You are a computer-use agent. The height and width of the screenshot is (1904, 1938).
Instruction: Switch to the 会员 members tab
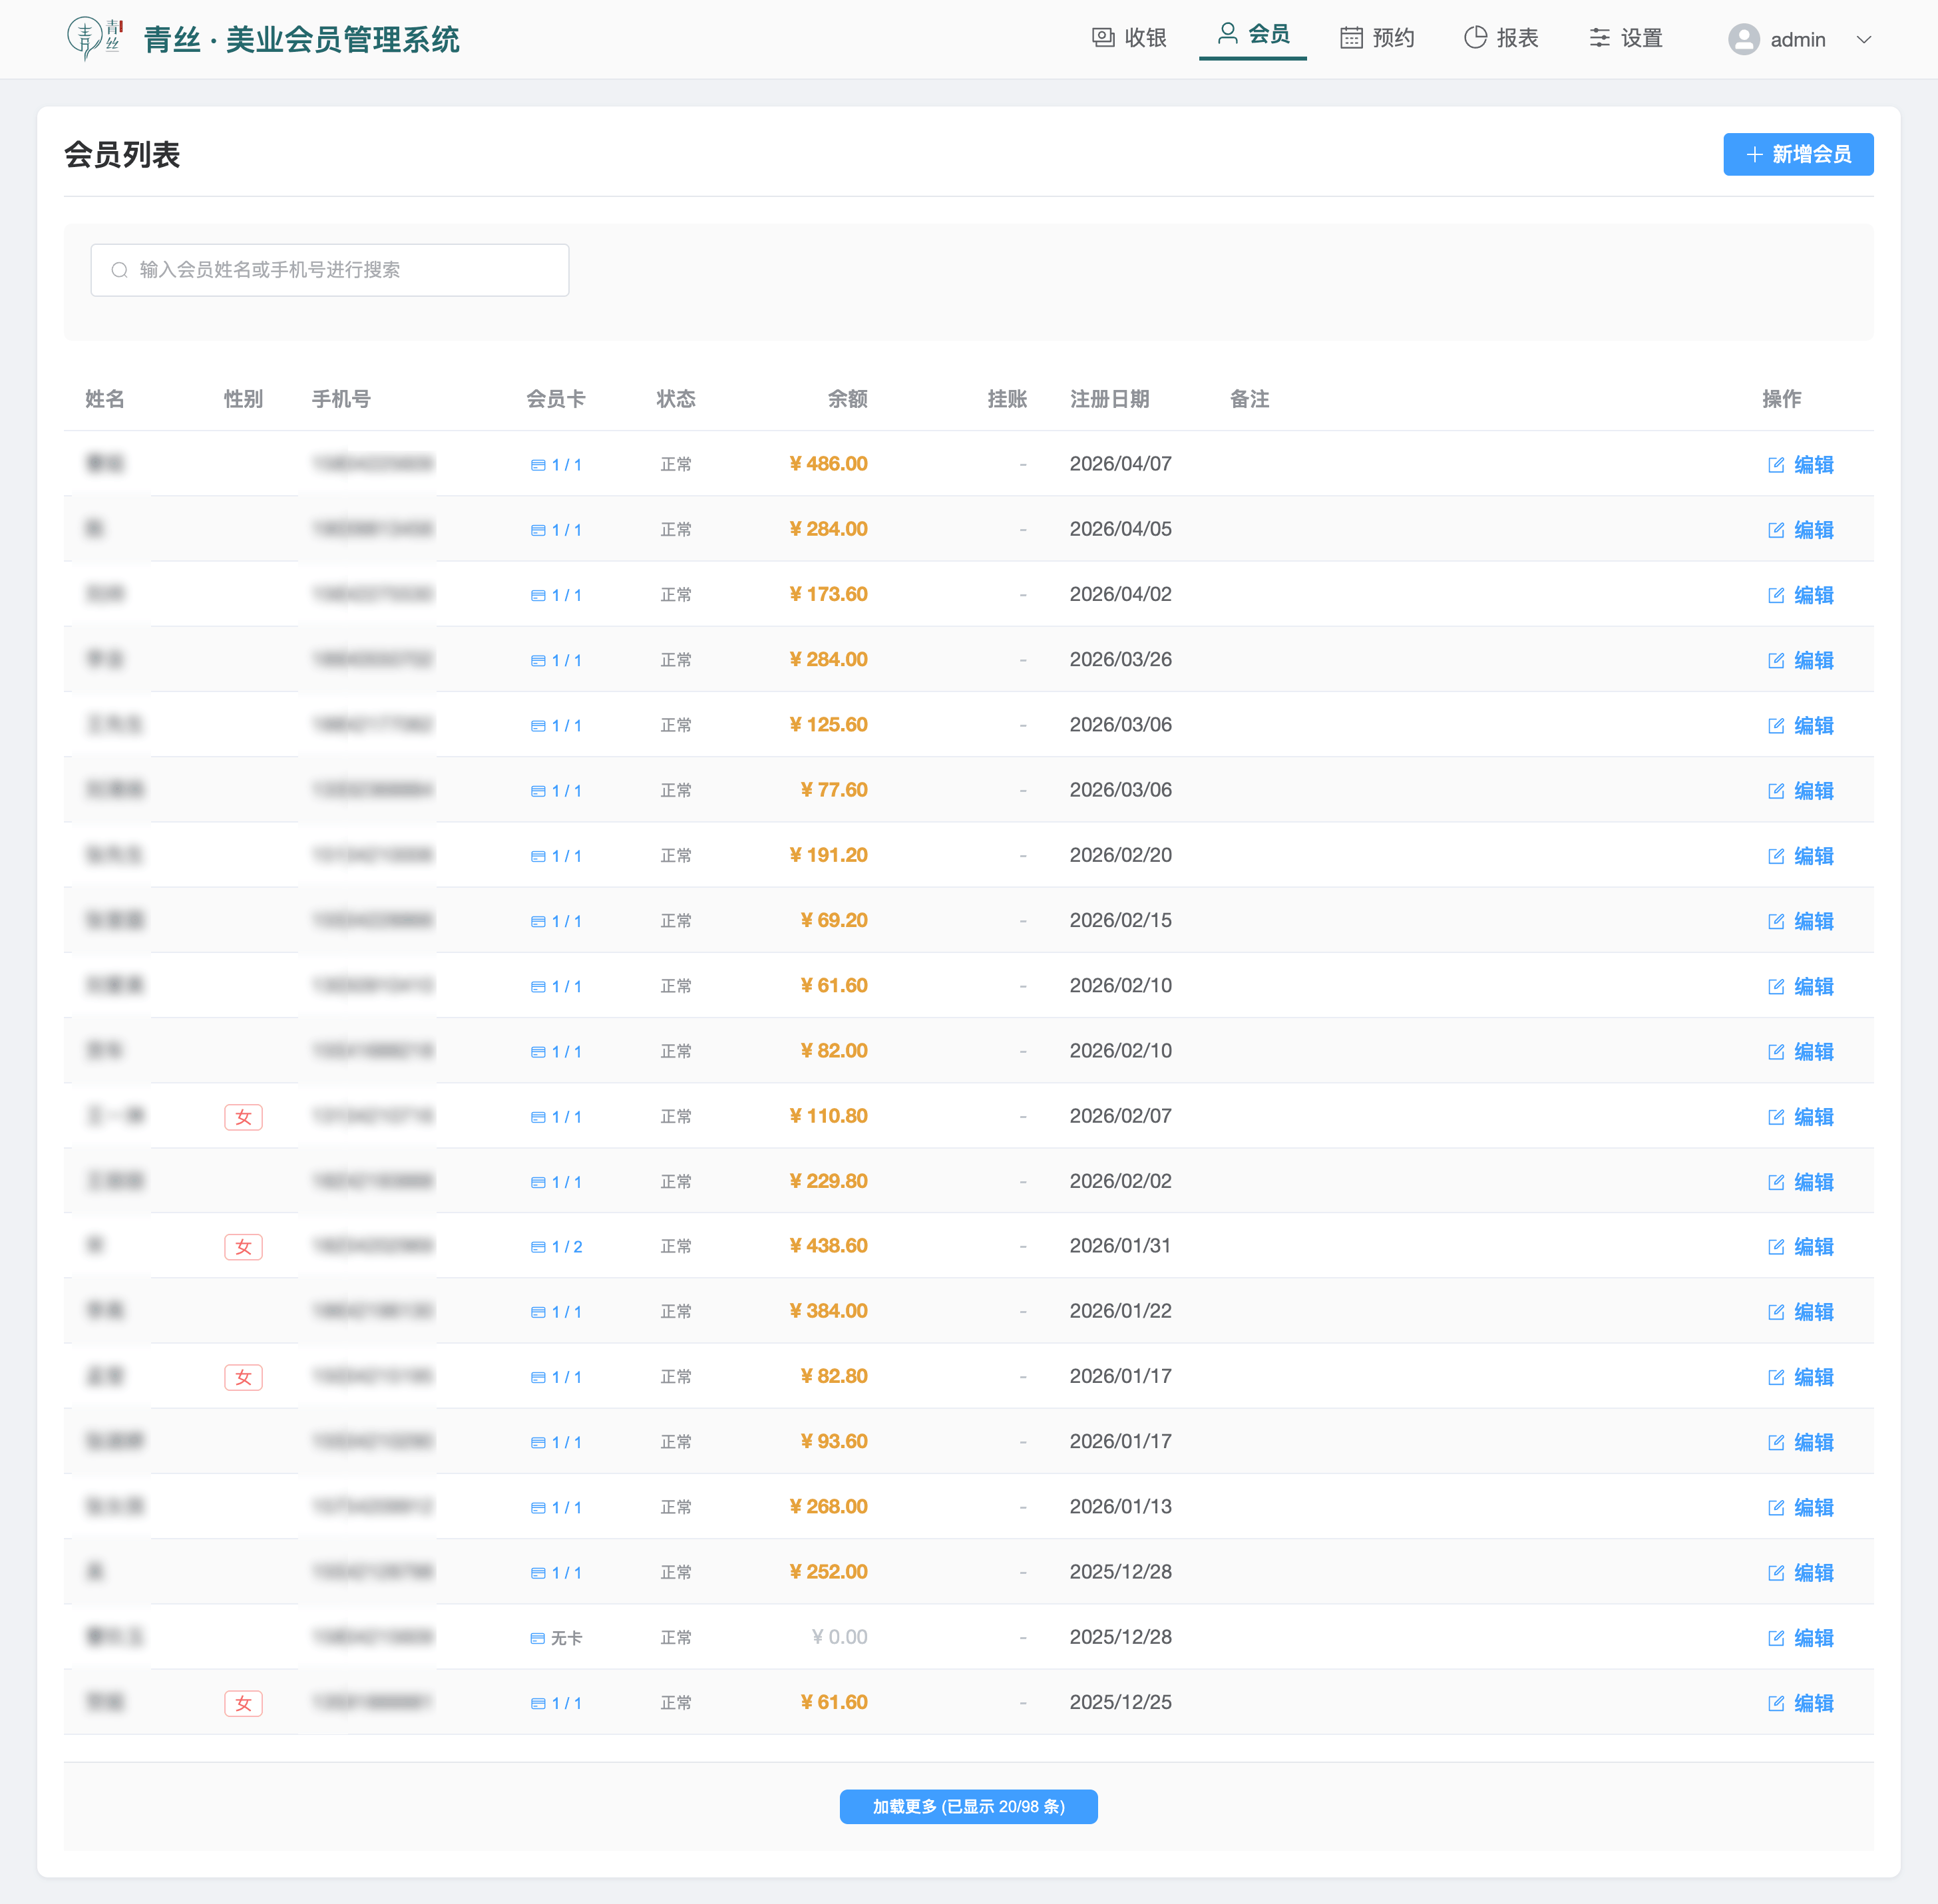click(1253, 35)
